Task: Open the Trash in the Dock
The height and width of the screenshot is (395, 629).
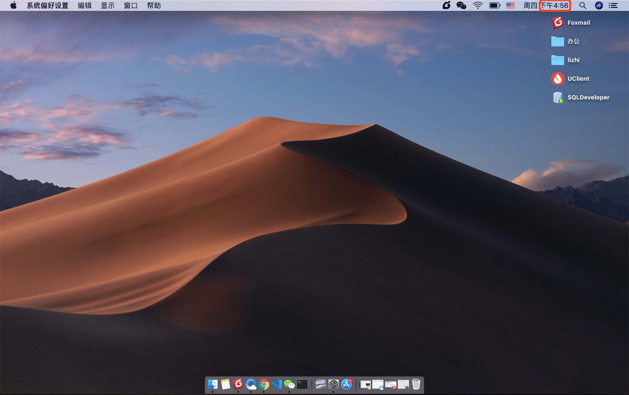Action: point(416,384)
